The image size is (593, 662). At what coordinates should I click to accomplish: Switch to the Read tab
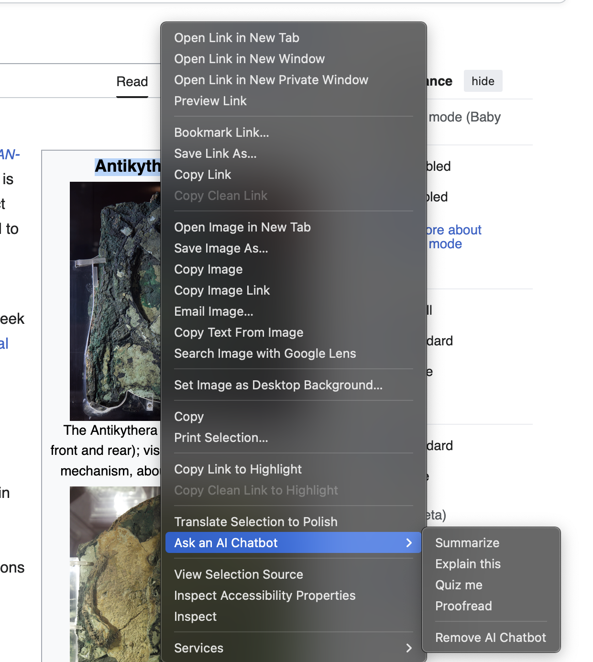point(132,81)
